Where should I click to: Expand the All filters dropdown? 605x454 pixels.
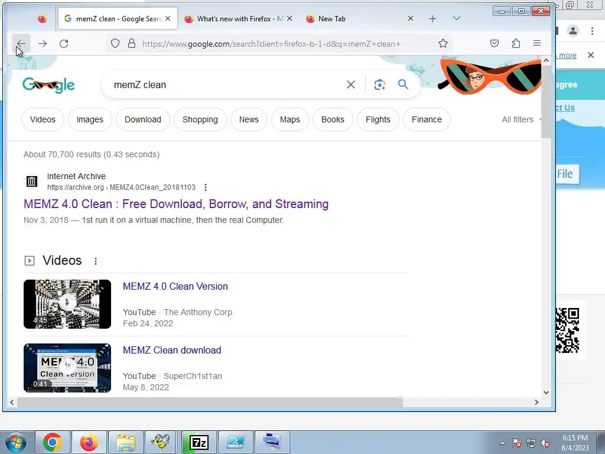pyautogui.click(x=521, y=119)
